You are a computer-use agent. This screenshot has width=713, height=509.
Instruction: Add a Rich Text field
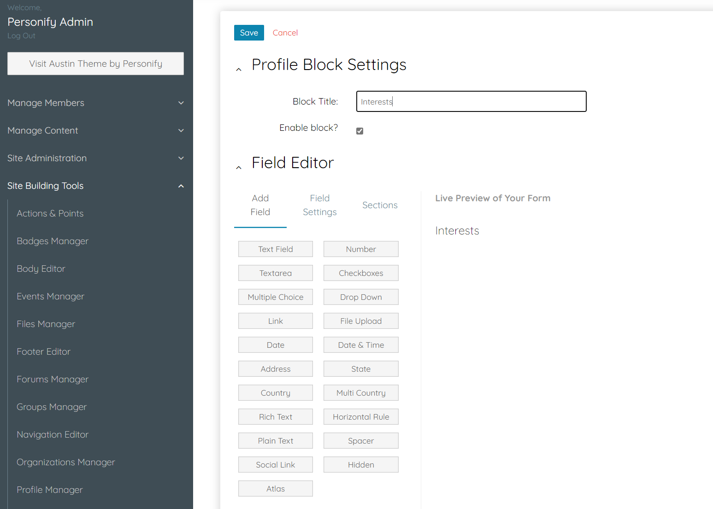(x=276, y=417)
